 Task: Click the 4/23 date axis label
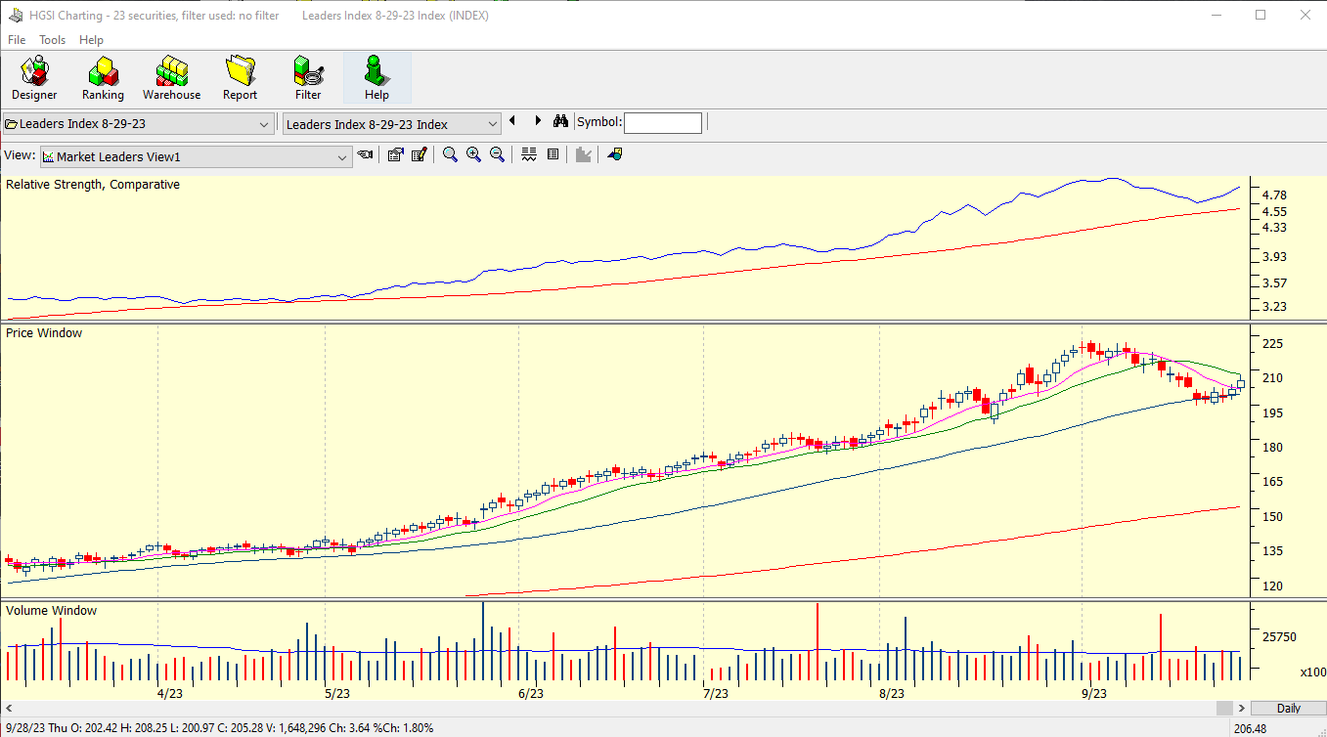[169, 693]
